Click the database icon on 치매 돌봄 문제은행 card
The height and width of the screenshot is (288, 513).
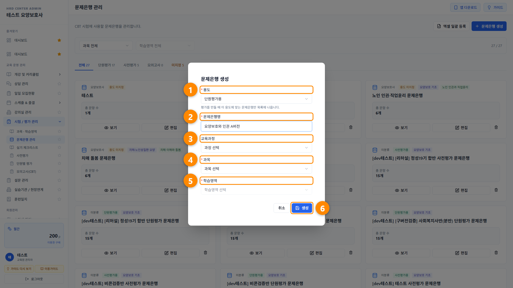[84, 150]
